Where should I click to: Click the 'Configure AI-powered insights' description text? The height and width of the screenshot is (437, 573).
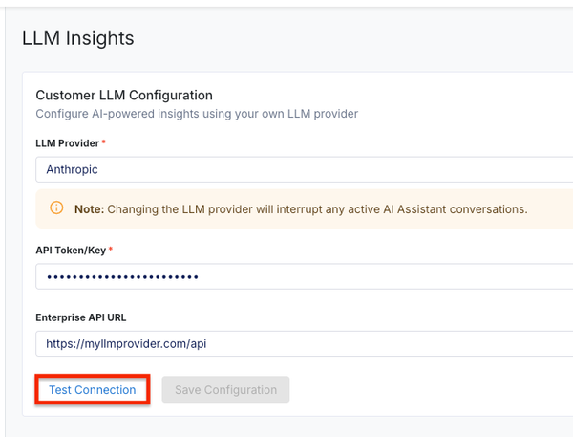pyautogui.click(x=196, y=114)
